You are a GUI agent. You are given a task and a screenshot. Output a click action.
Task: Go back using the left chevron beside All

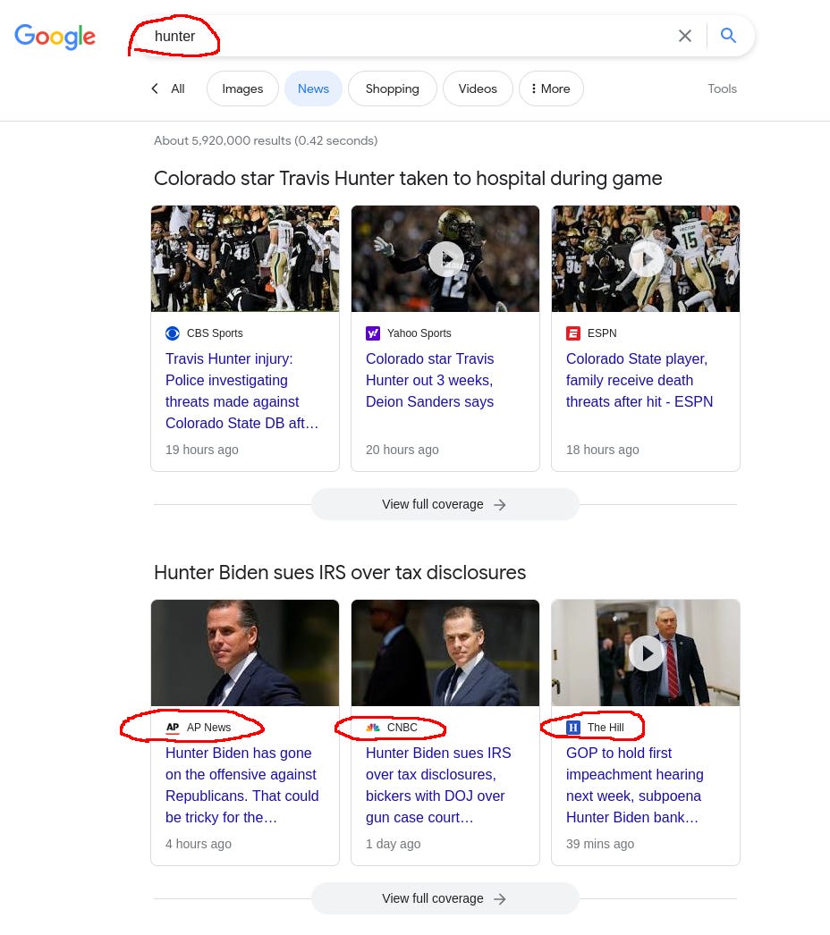[155, 88]
